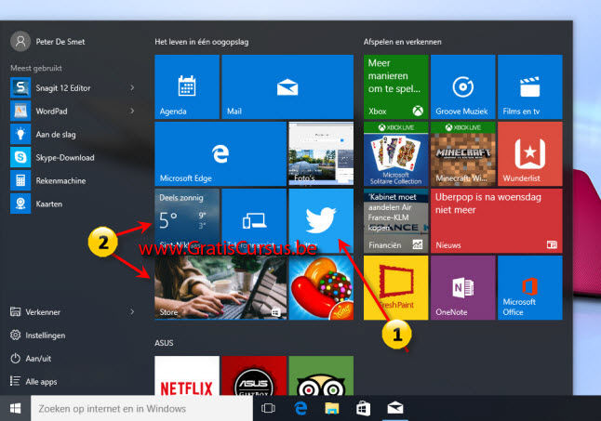601x421 pixels.
Task: Open the Peter De Smet user account
Action: pyautogui.click(x=47, y=41)
